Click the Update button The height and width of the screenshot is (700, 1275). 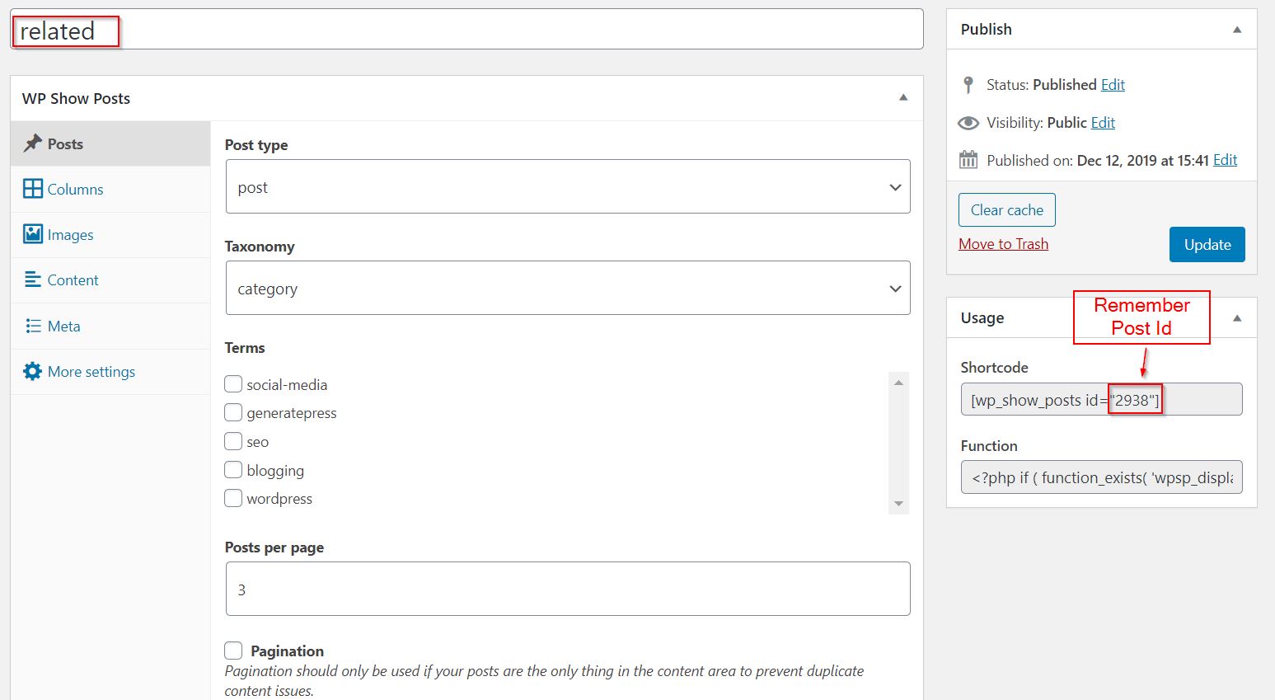pyautogui.click(x=1207, y=244)
